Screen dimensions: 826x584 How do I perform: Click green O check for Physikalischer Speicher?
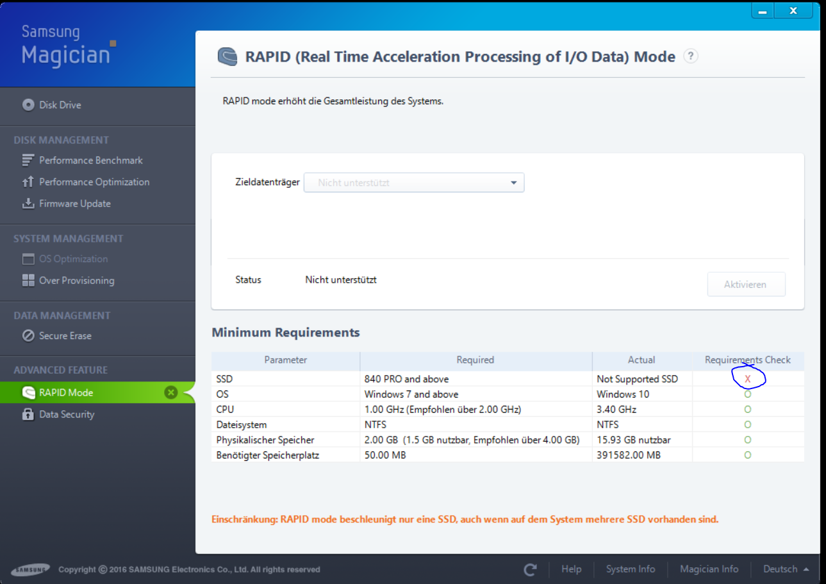[748, 440]
